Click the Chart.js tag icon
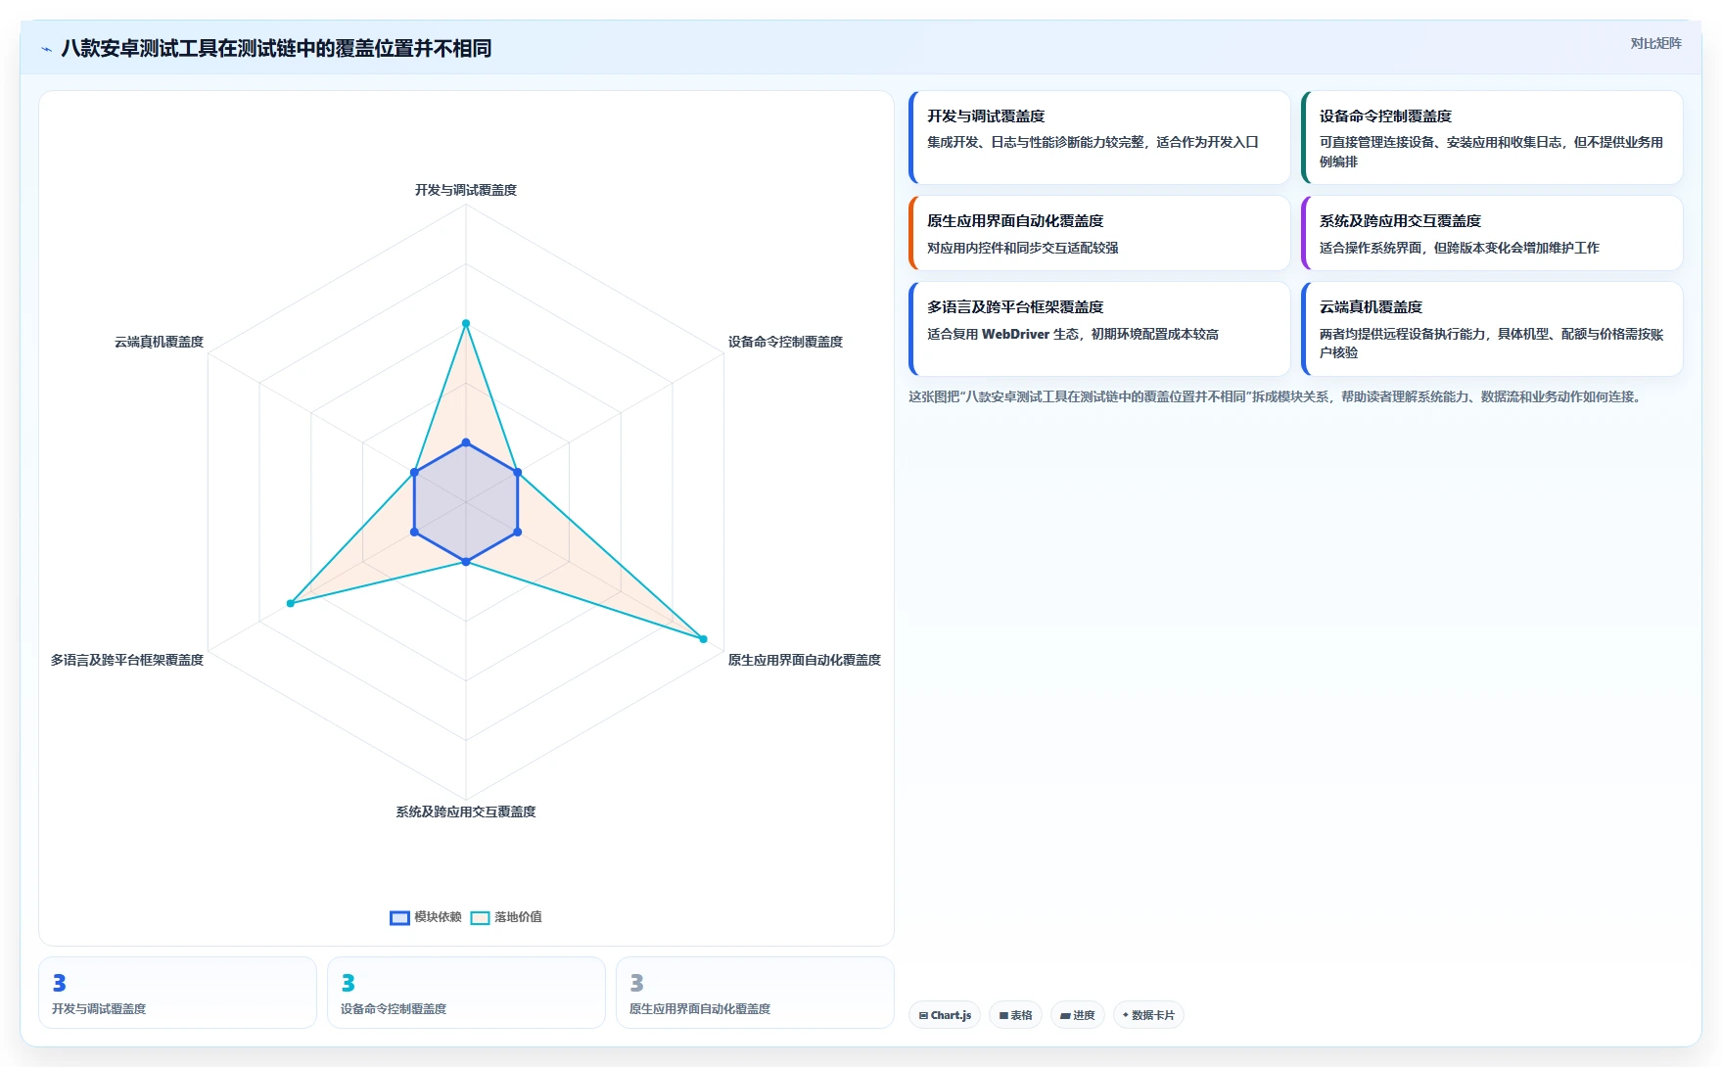The image size is (1722, 1067). click(923, 1016)
